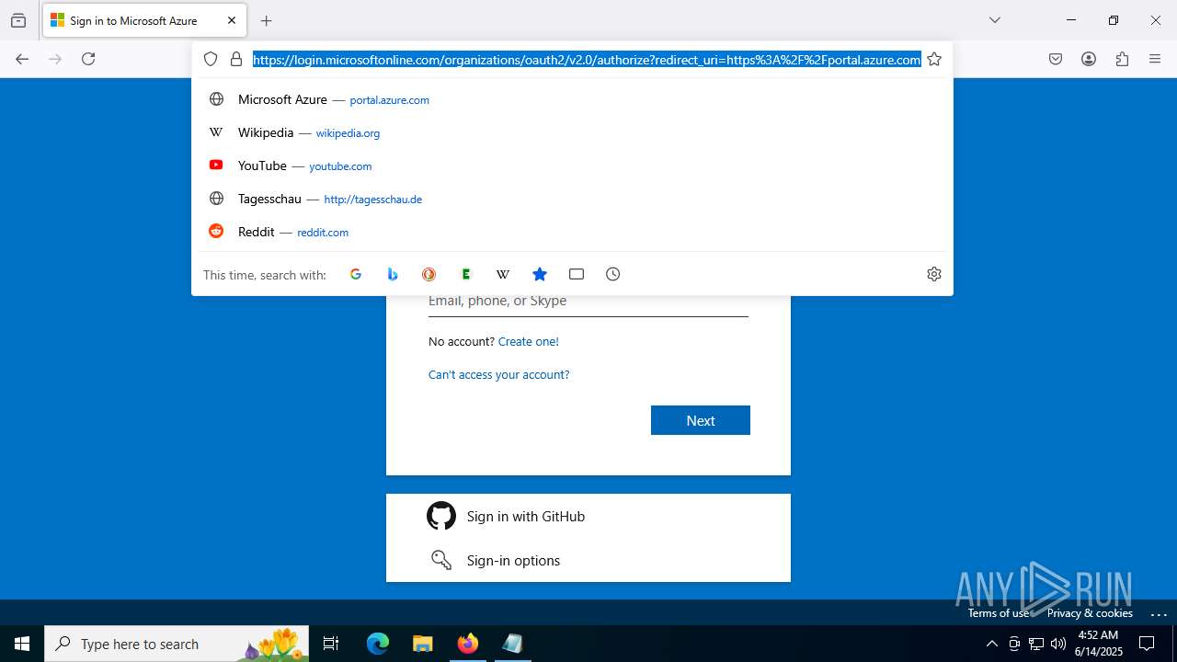The image size is (1177, 662).
Task: Open File Explorer from the taskbar
Action: pyautogui.click(x=422, y=644)
